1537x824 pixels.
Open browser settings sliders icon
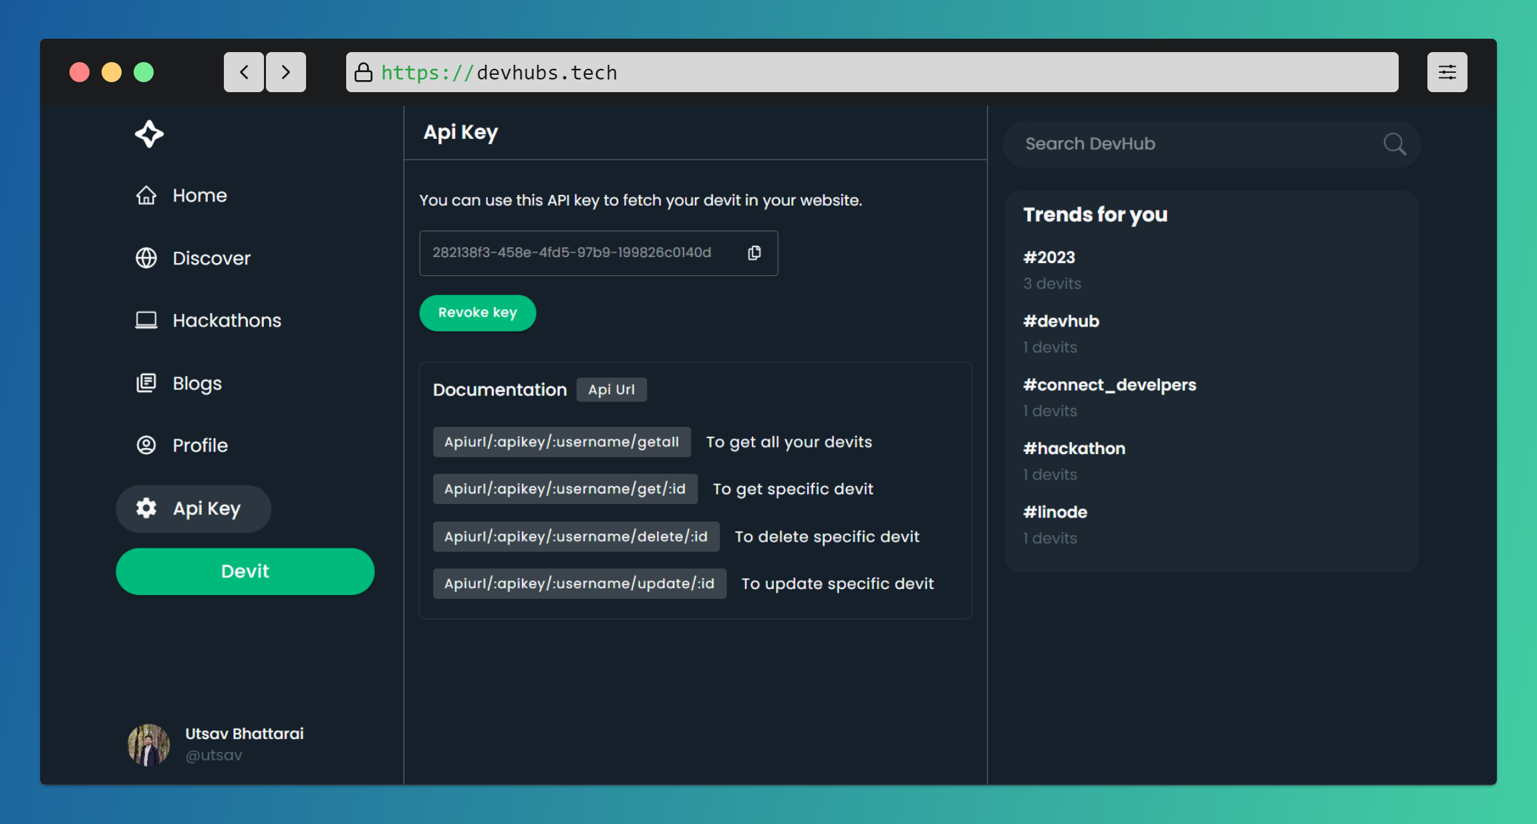pyautogui.click(x=1447, y=72)
